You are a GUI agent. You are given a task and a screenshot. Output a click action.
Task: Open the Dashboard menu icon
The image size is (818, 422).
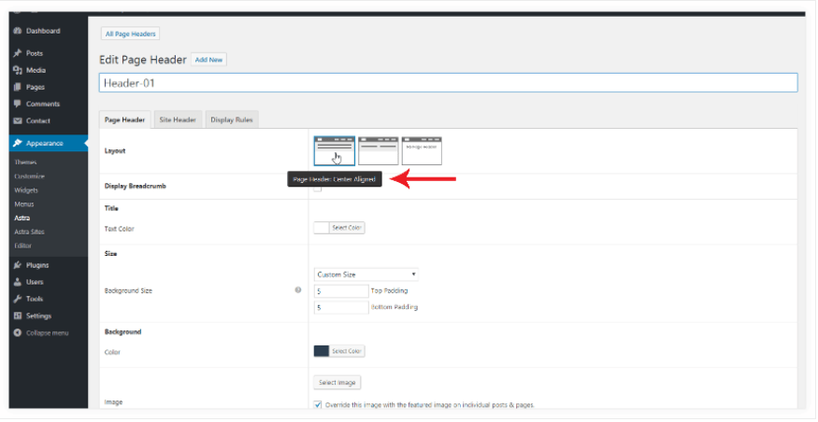coord(17,31)
